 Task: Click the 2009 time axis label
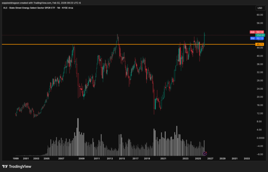82,159
